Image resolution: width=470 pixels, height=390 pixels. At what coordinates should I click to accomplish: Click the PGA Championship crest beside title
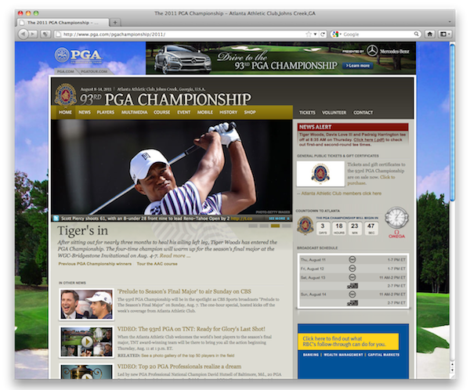tap(65, 95)
